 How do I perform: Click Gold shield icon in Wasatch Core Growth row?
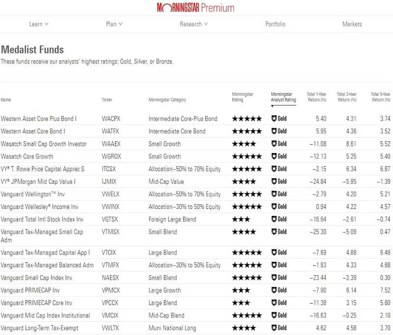(x=274, y=156)
